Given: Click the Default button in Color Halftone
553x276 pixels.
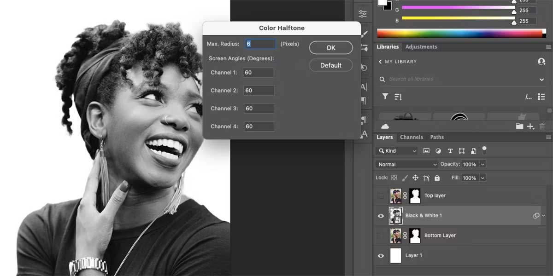Looking at the screenshot, I should click(x=330, y=65).
